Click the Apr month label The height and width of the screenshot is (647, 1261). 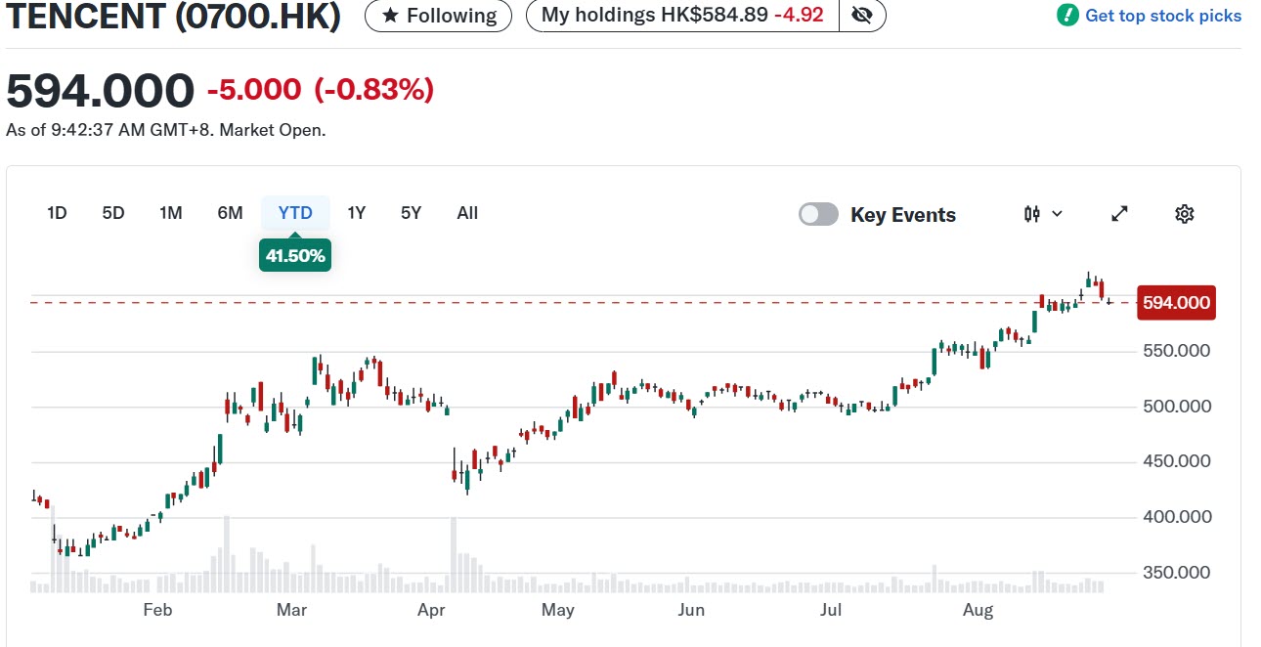coord(431,611)
